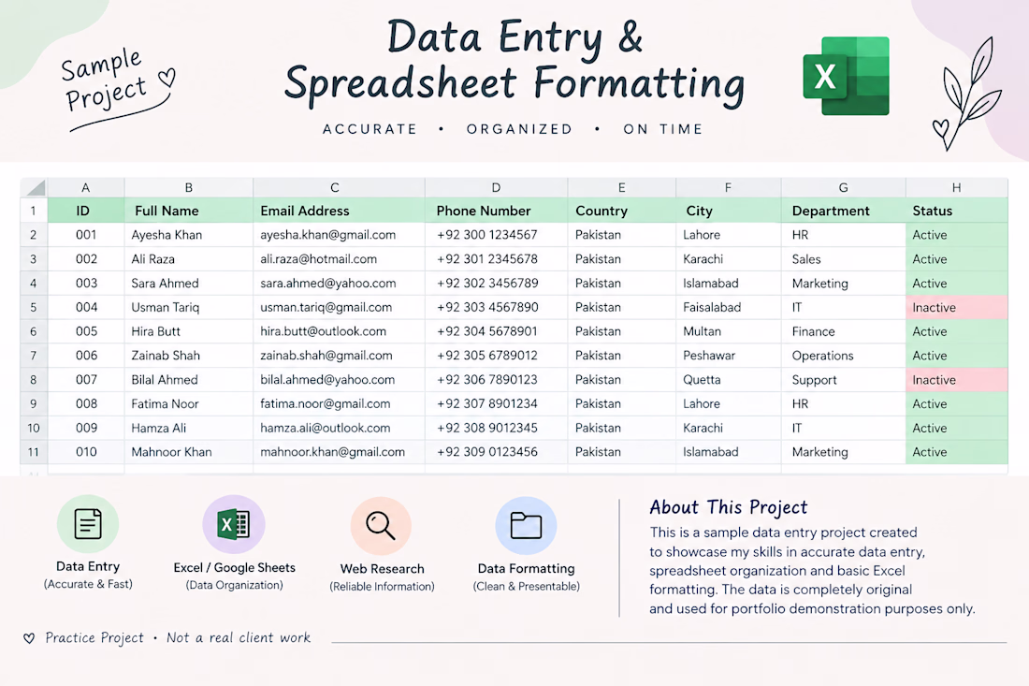
Task: Select ID cell 010
Action: pos(85,452)
